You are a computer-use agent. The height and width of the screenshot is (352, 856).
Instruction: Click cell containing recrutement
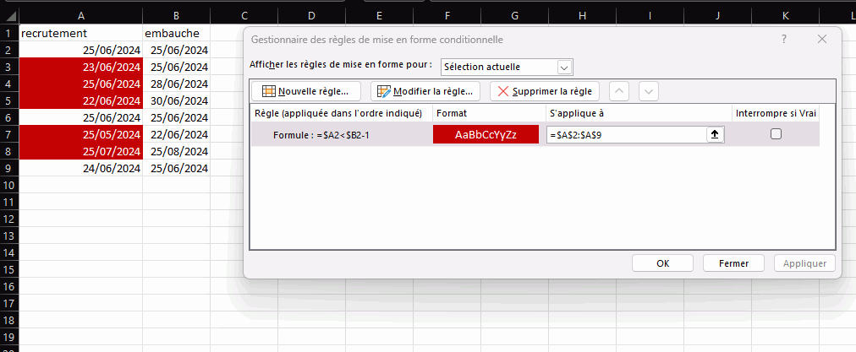(x=81, y=33)
